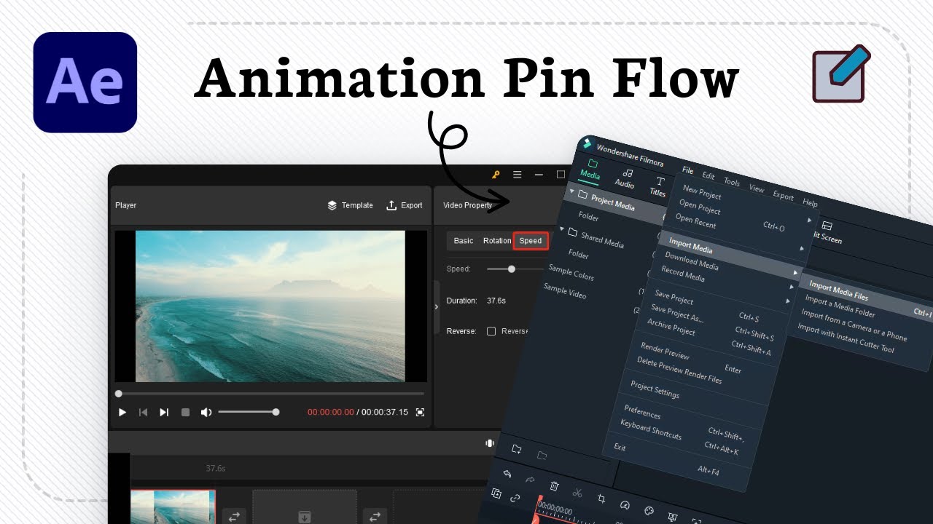
Task: Collapse Shared Media tree in Filmora
Action: (562, 229)
